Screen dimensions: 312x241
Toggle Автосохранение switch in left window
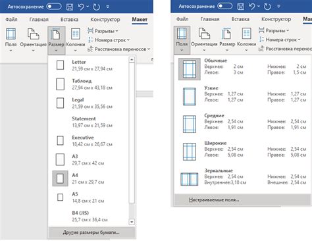(x=54, y=7)
